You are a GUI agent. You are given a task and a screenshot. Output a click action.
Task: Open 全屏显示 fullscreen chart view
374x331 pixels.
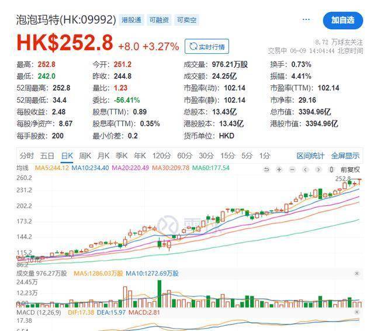345,156
